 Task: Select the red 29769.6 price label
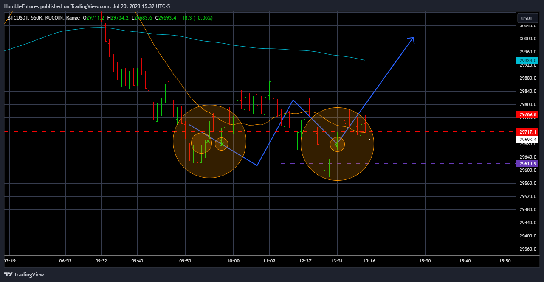[527, 114]
